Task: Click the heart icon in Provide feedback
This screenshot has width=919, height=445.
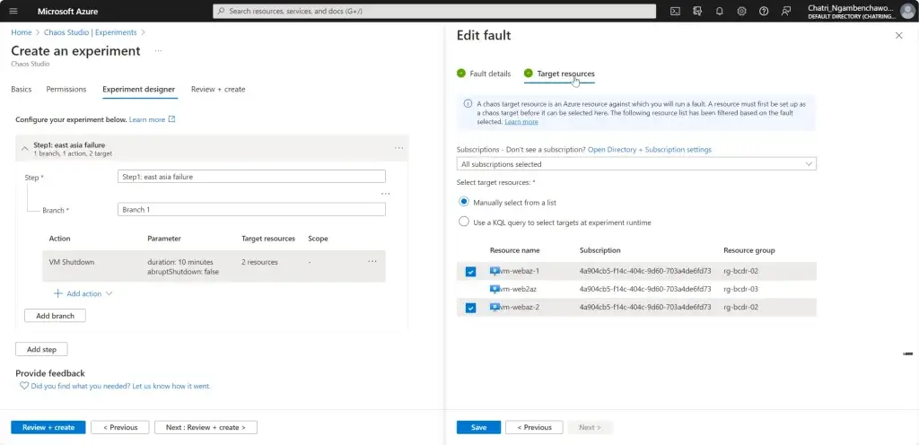Action: coord(24,387)
